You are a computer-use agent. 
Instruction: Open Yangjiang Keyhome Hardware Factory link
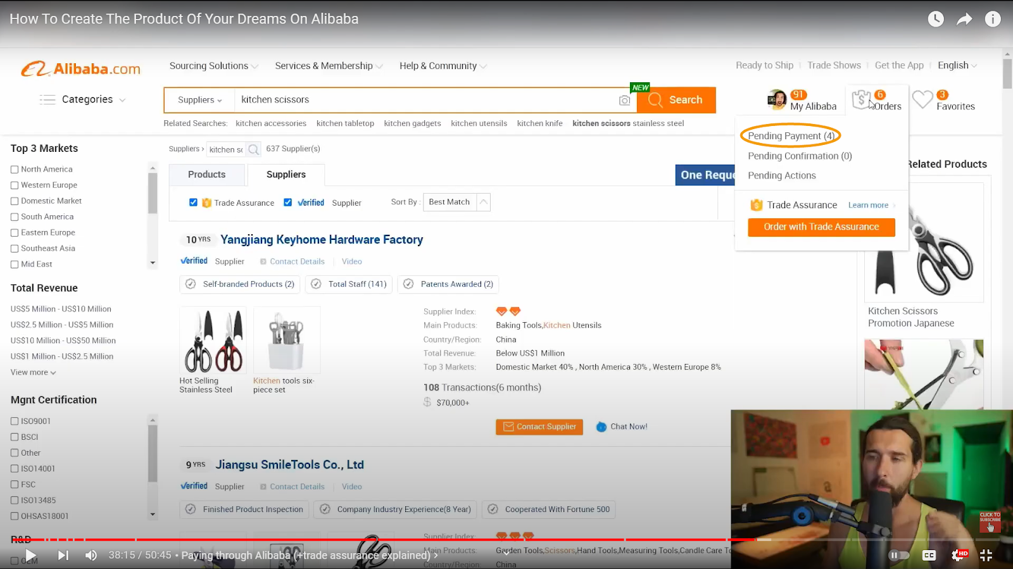tap(322, 240)
